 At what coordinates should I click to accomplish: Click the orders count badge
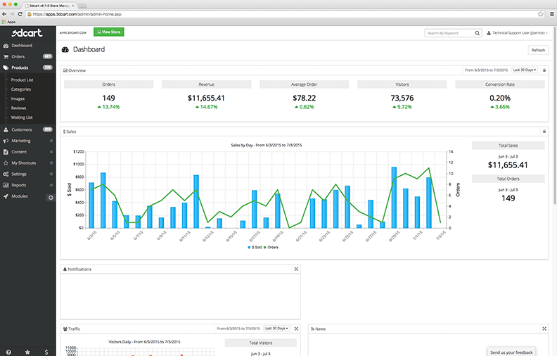(x=48, y=56)
